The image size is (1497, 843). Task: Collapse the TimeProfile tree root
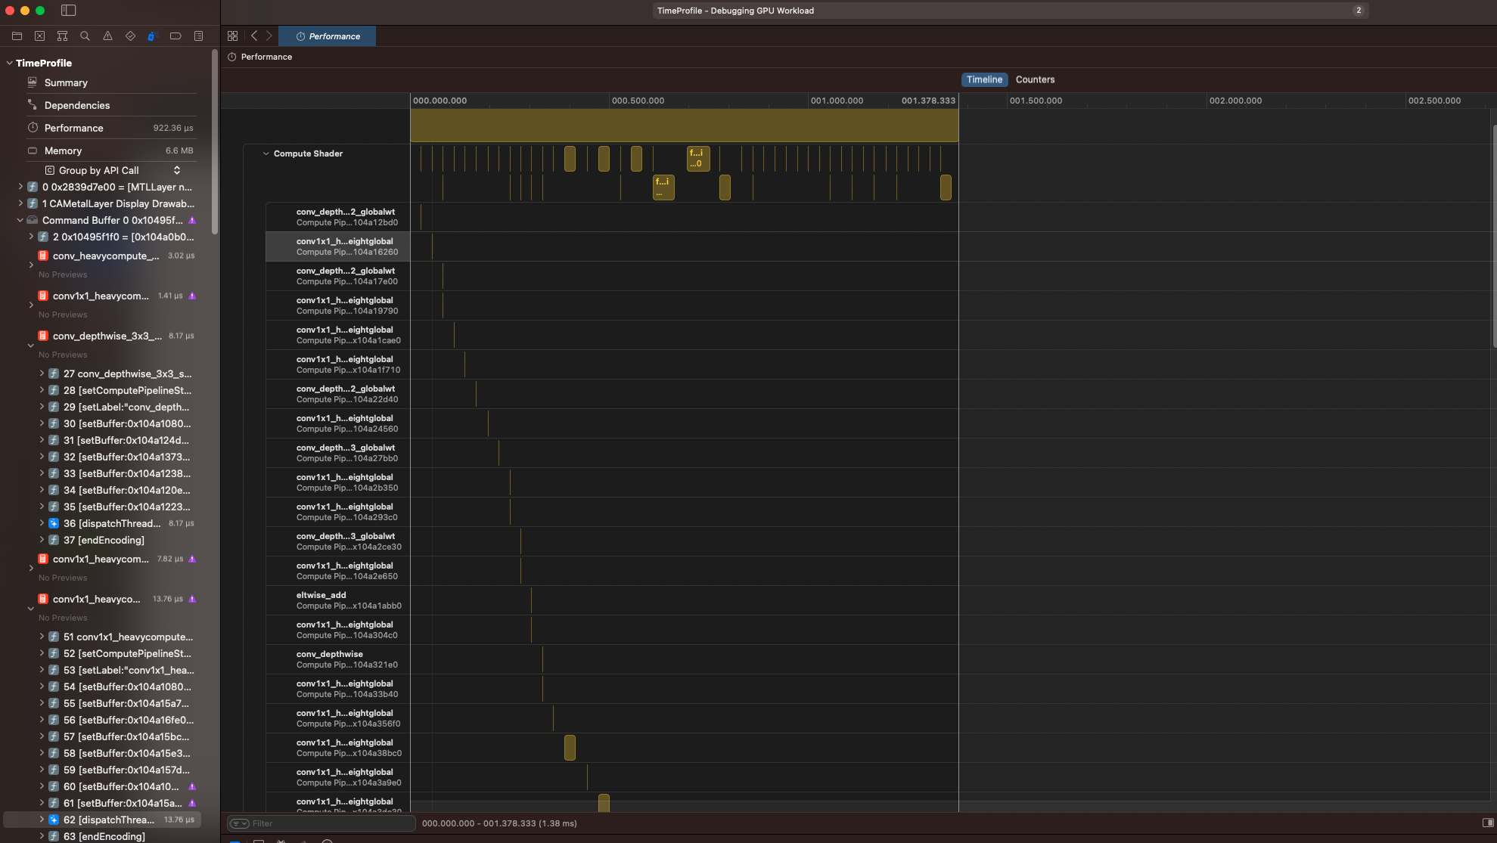(9, 63)
